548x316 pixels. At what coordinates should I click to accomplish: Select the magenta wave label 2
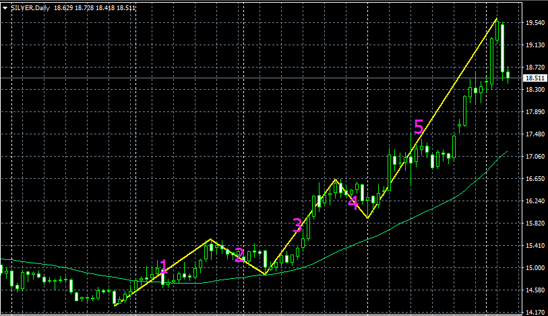[x=239, y=256]
